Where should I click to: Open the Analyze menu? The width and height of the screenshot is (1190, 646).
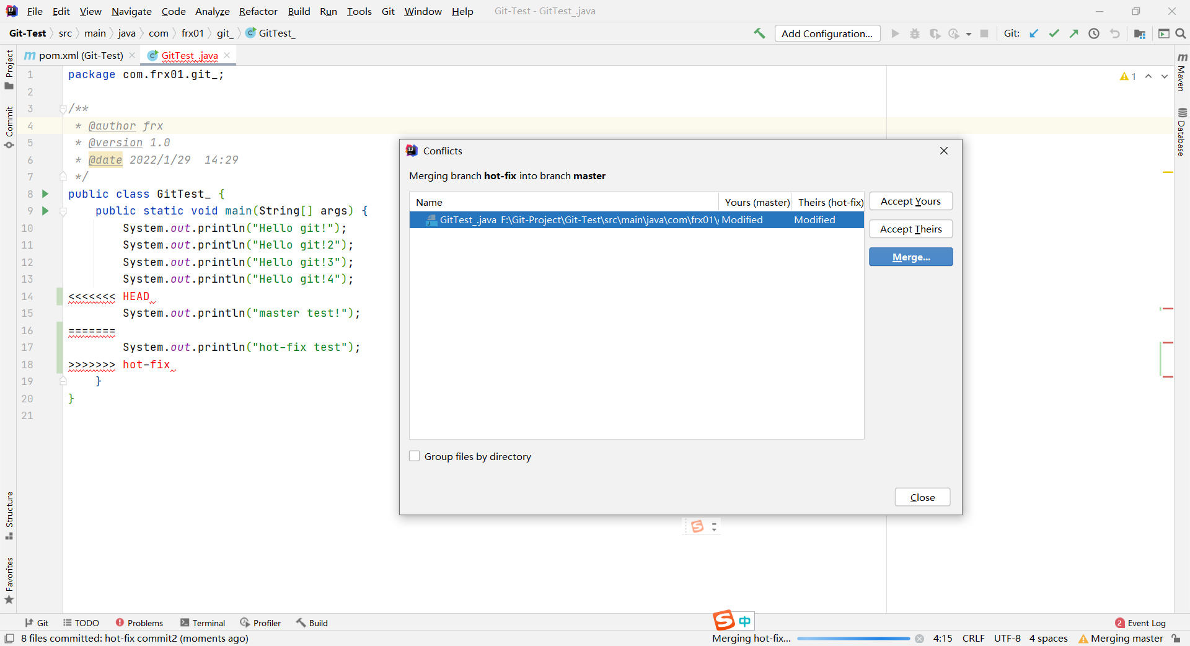pos(212,11)
